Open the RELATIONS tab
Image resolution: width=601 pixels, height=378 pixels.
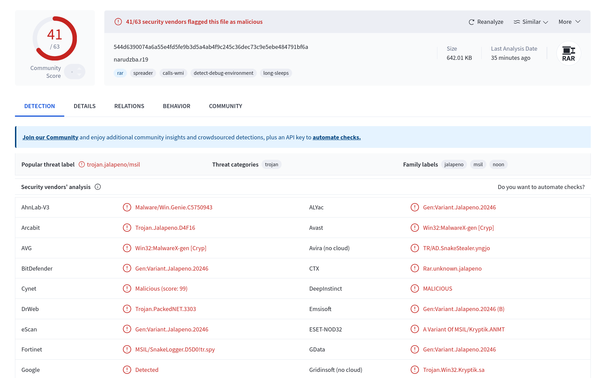[x=129, y=106]
